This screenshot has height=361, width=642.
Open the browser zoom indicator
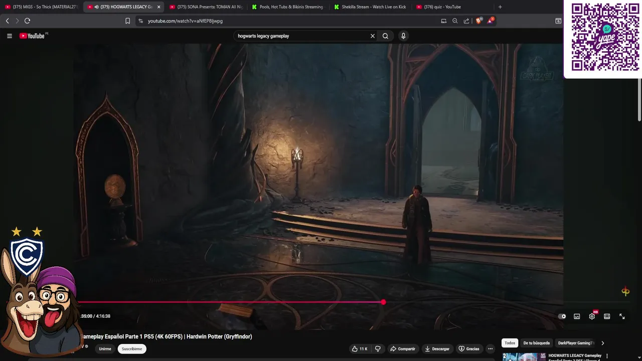pos(455,21)
